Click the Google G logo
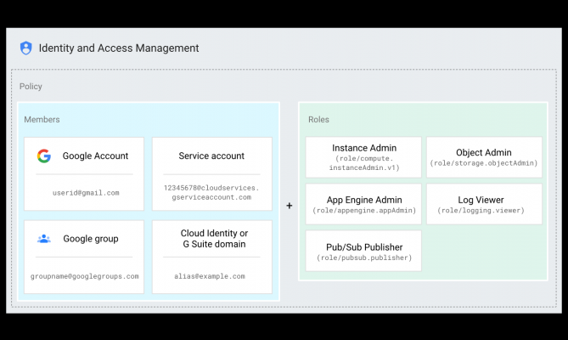 tap(44, 156)
